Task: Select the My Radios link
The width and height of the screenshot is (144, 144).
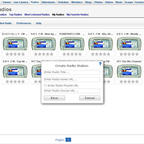Action: coord(58,15)
